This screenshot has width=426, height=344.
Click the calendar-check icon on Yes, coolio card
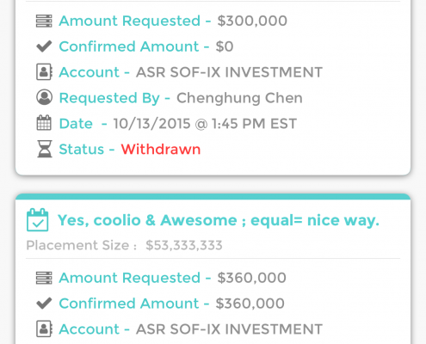pyautogui.click(x=37, y=220)
